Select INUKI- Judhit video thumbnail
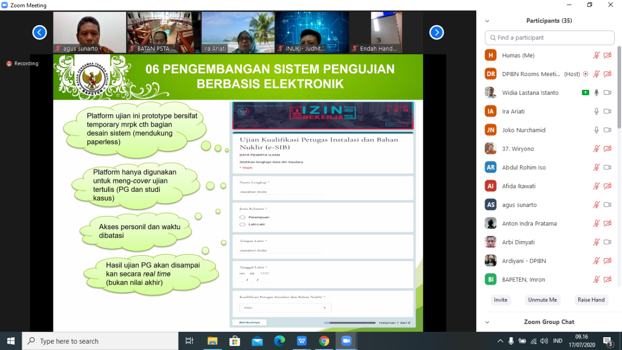 (x=312, y=32)
